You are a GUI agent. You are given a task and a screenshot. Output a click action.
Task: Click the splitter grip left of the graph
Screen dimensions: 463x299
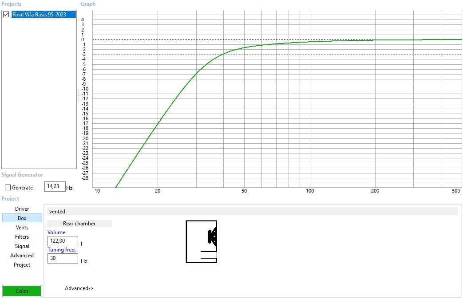tap(79, 96)
